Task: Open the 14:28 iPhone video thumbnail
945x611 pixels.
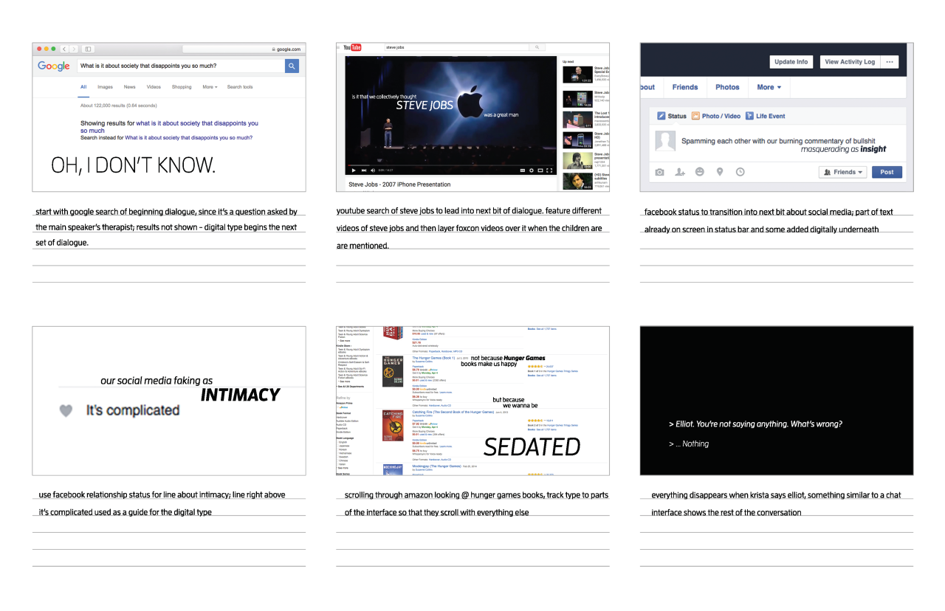Action: pos(578,98)
